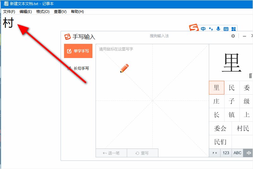Choose candidate character 级
This screenshot has width=253, height=169.
(x=246, y=101)
